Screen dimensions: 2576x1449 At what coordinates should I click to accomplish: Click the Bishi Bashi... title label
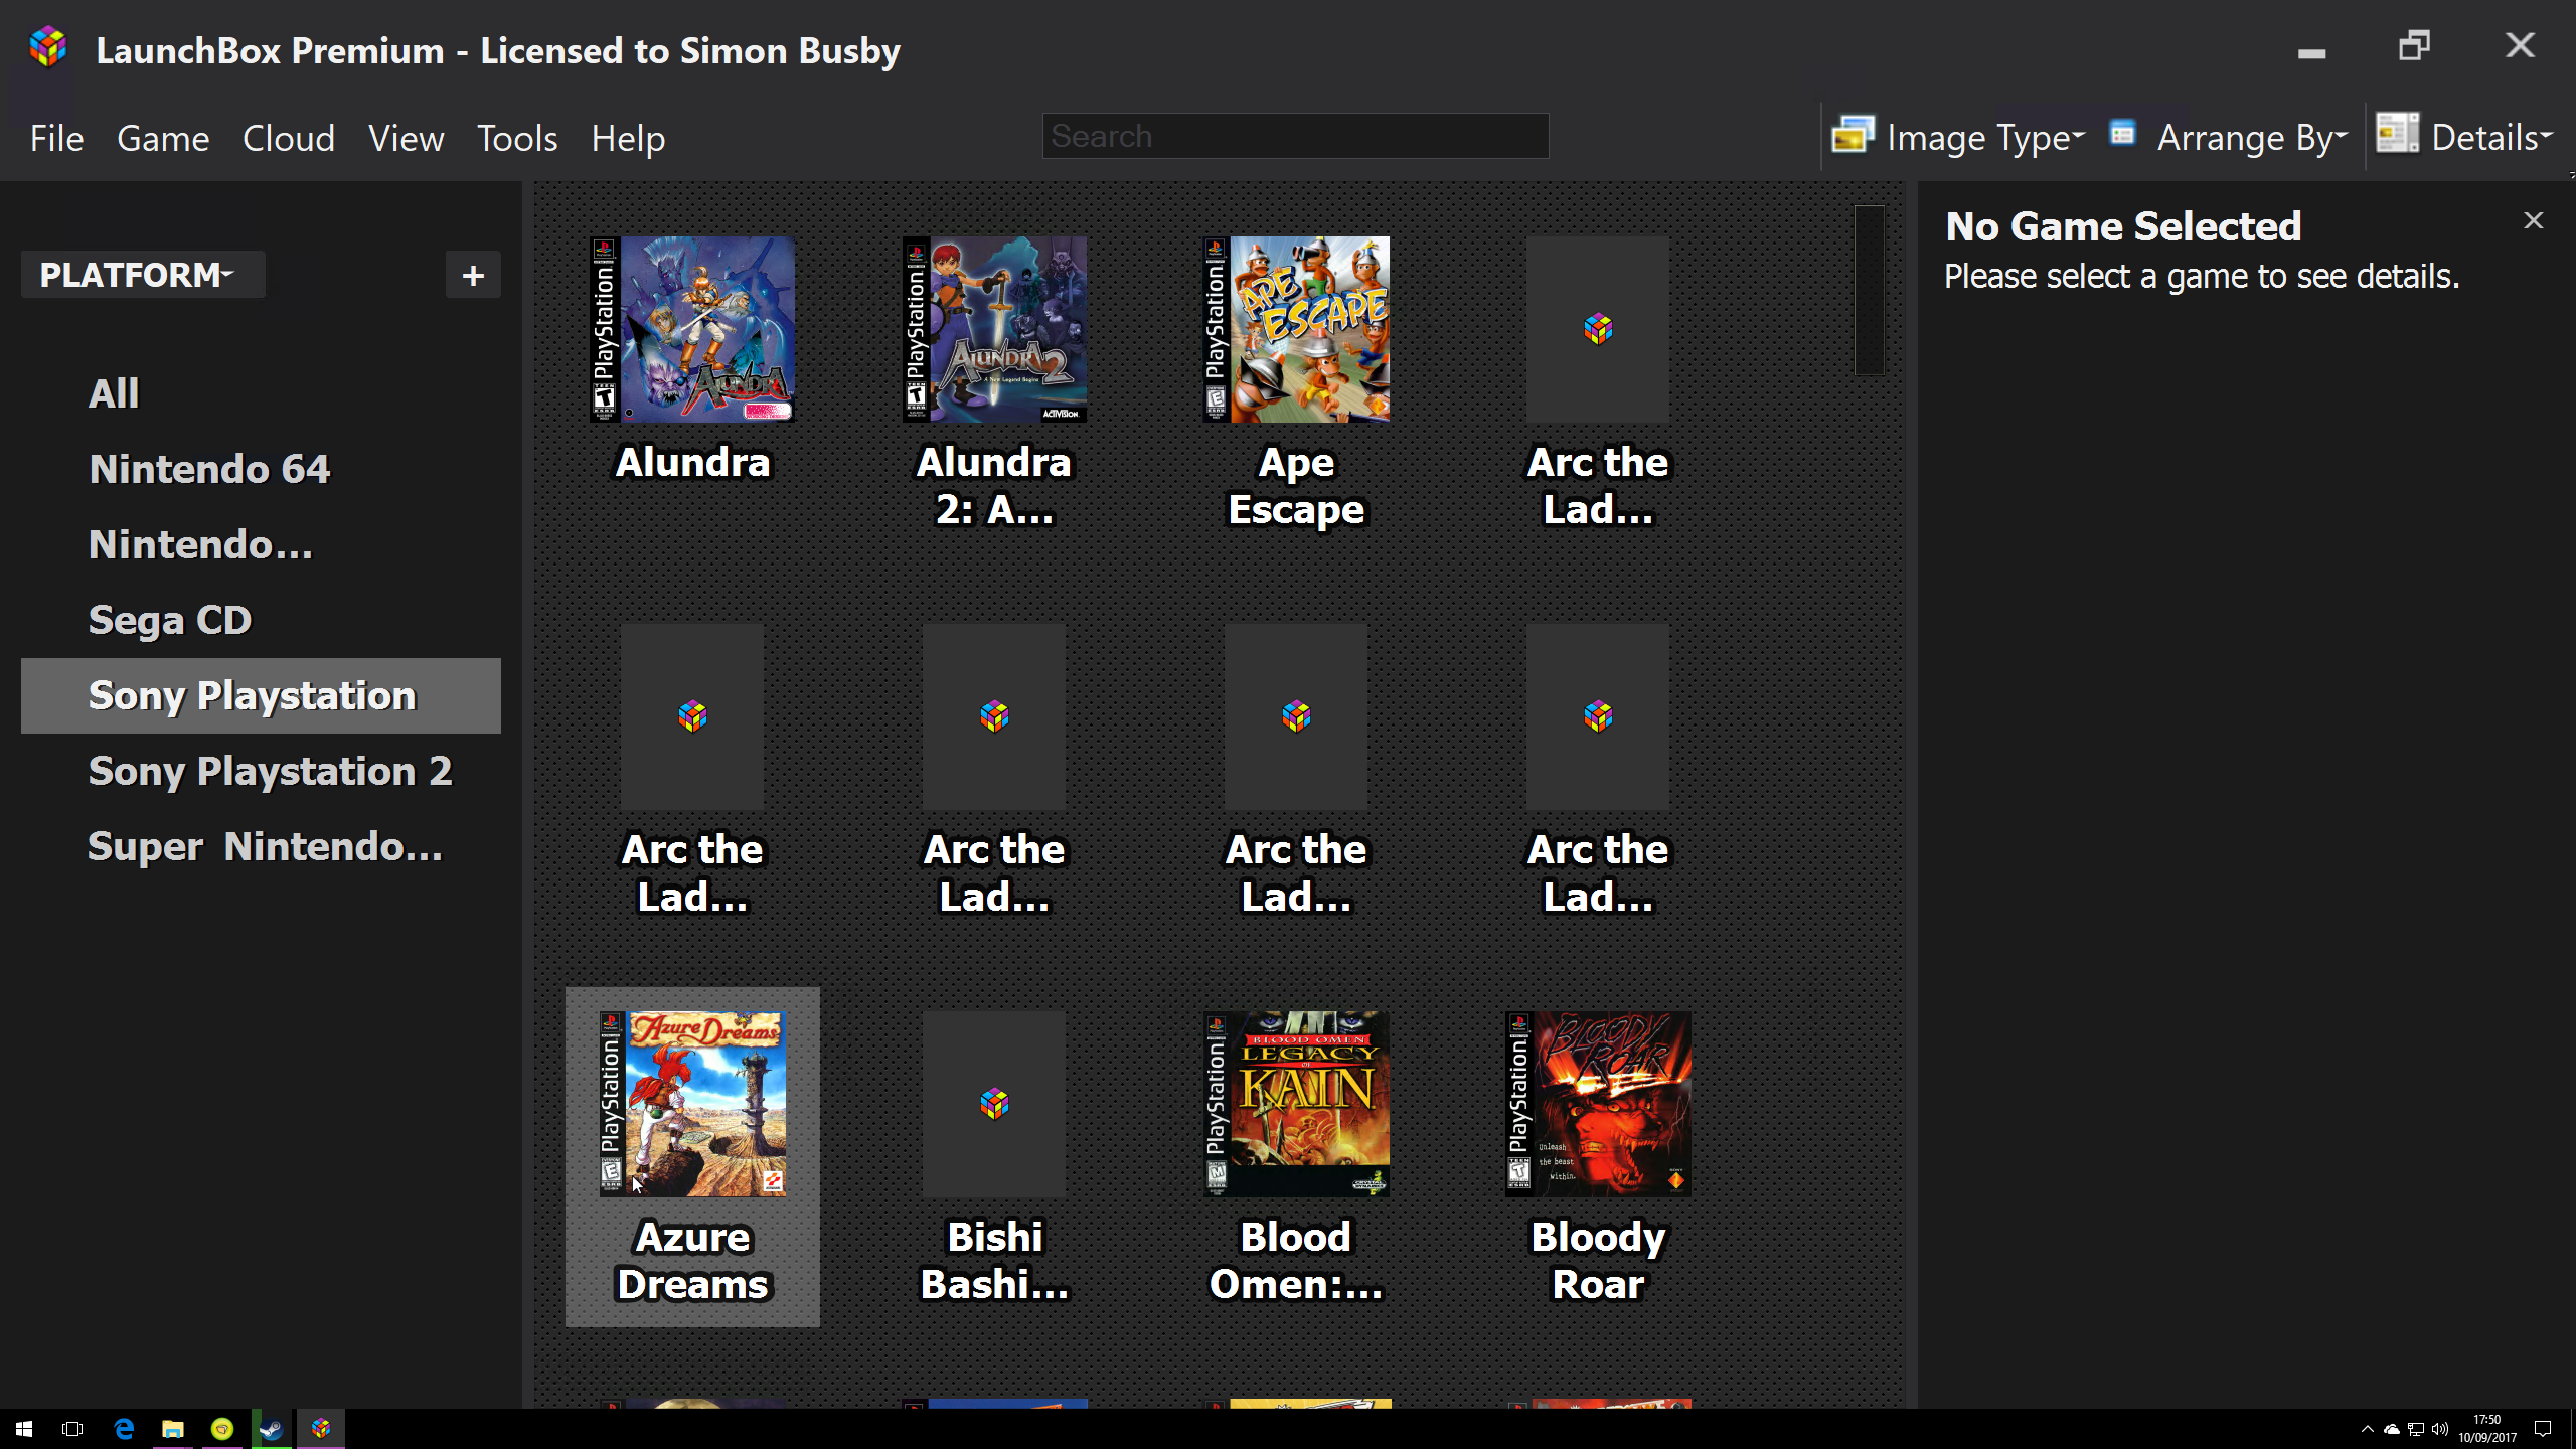(x=994, y=1261)
